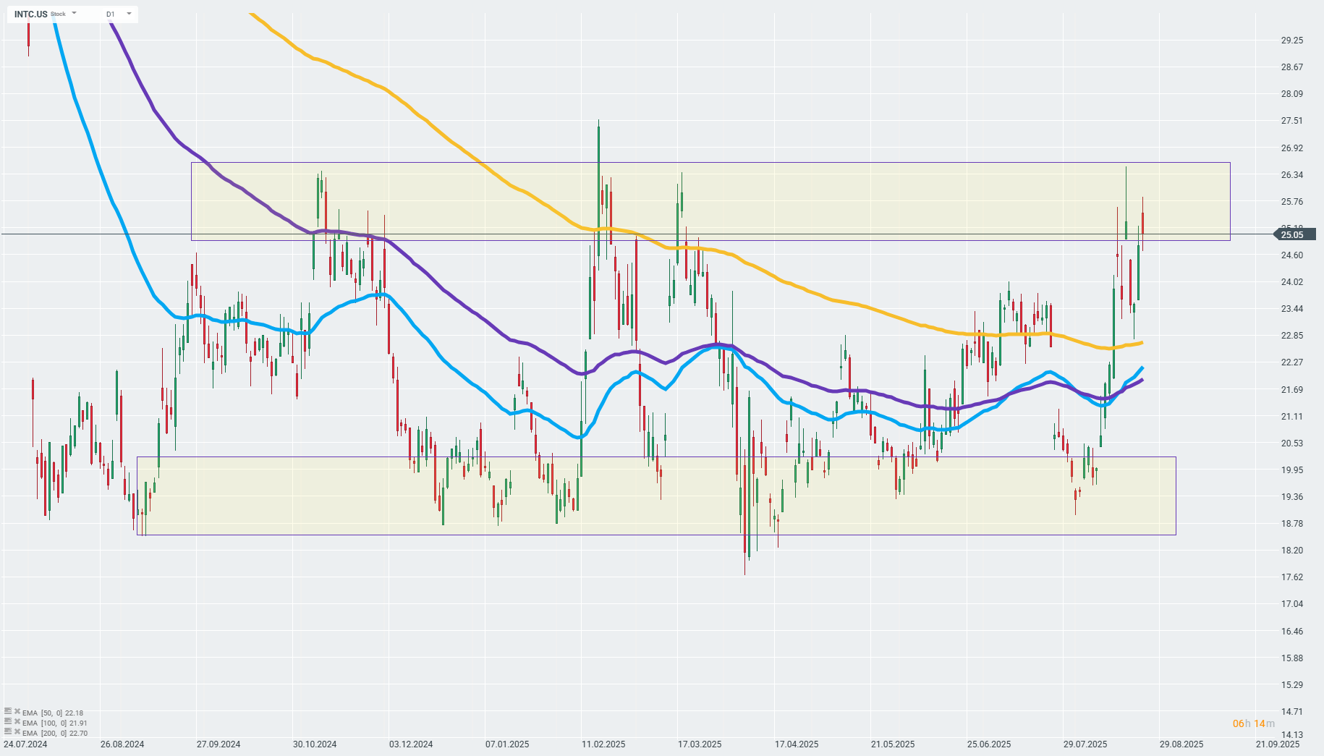Click the 27.09.2024 date axis label

click(218, 744)
